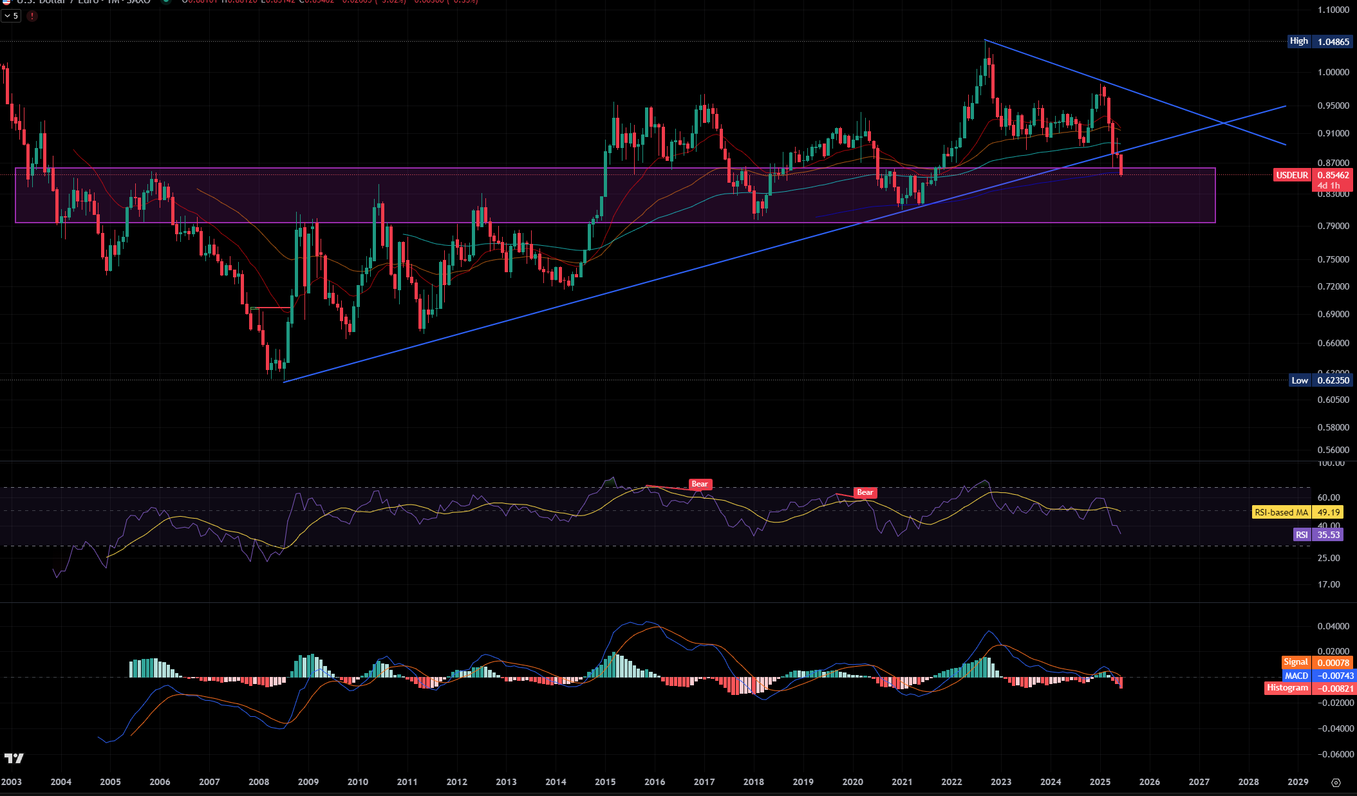Click the RSI-based MA 49.19 label
Viewport: 1357px width, 796px height.
[1297, 512]
